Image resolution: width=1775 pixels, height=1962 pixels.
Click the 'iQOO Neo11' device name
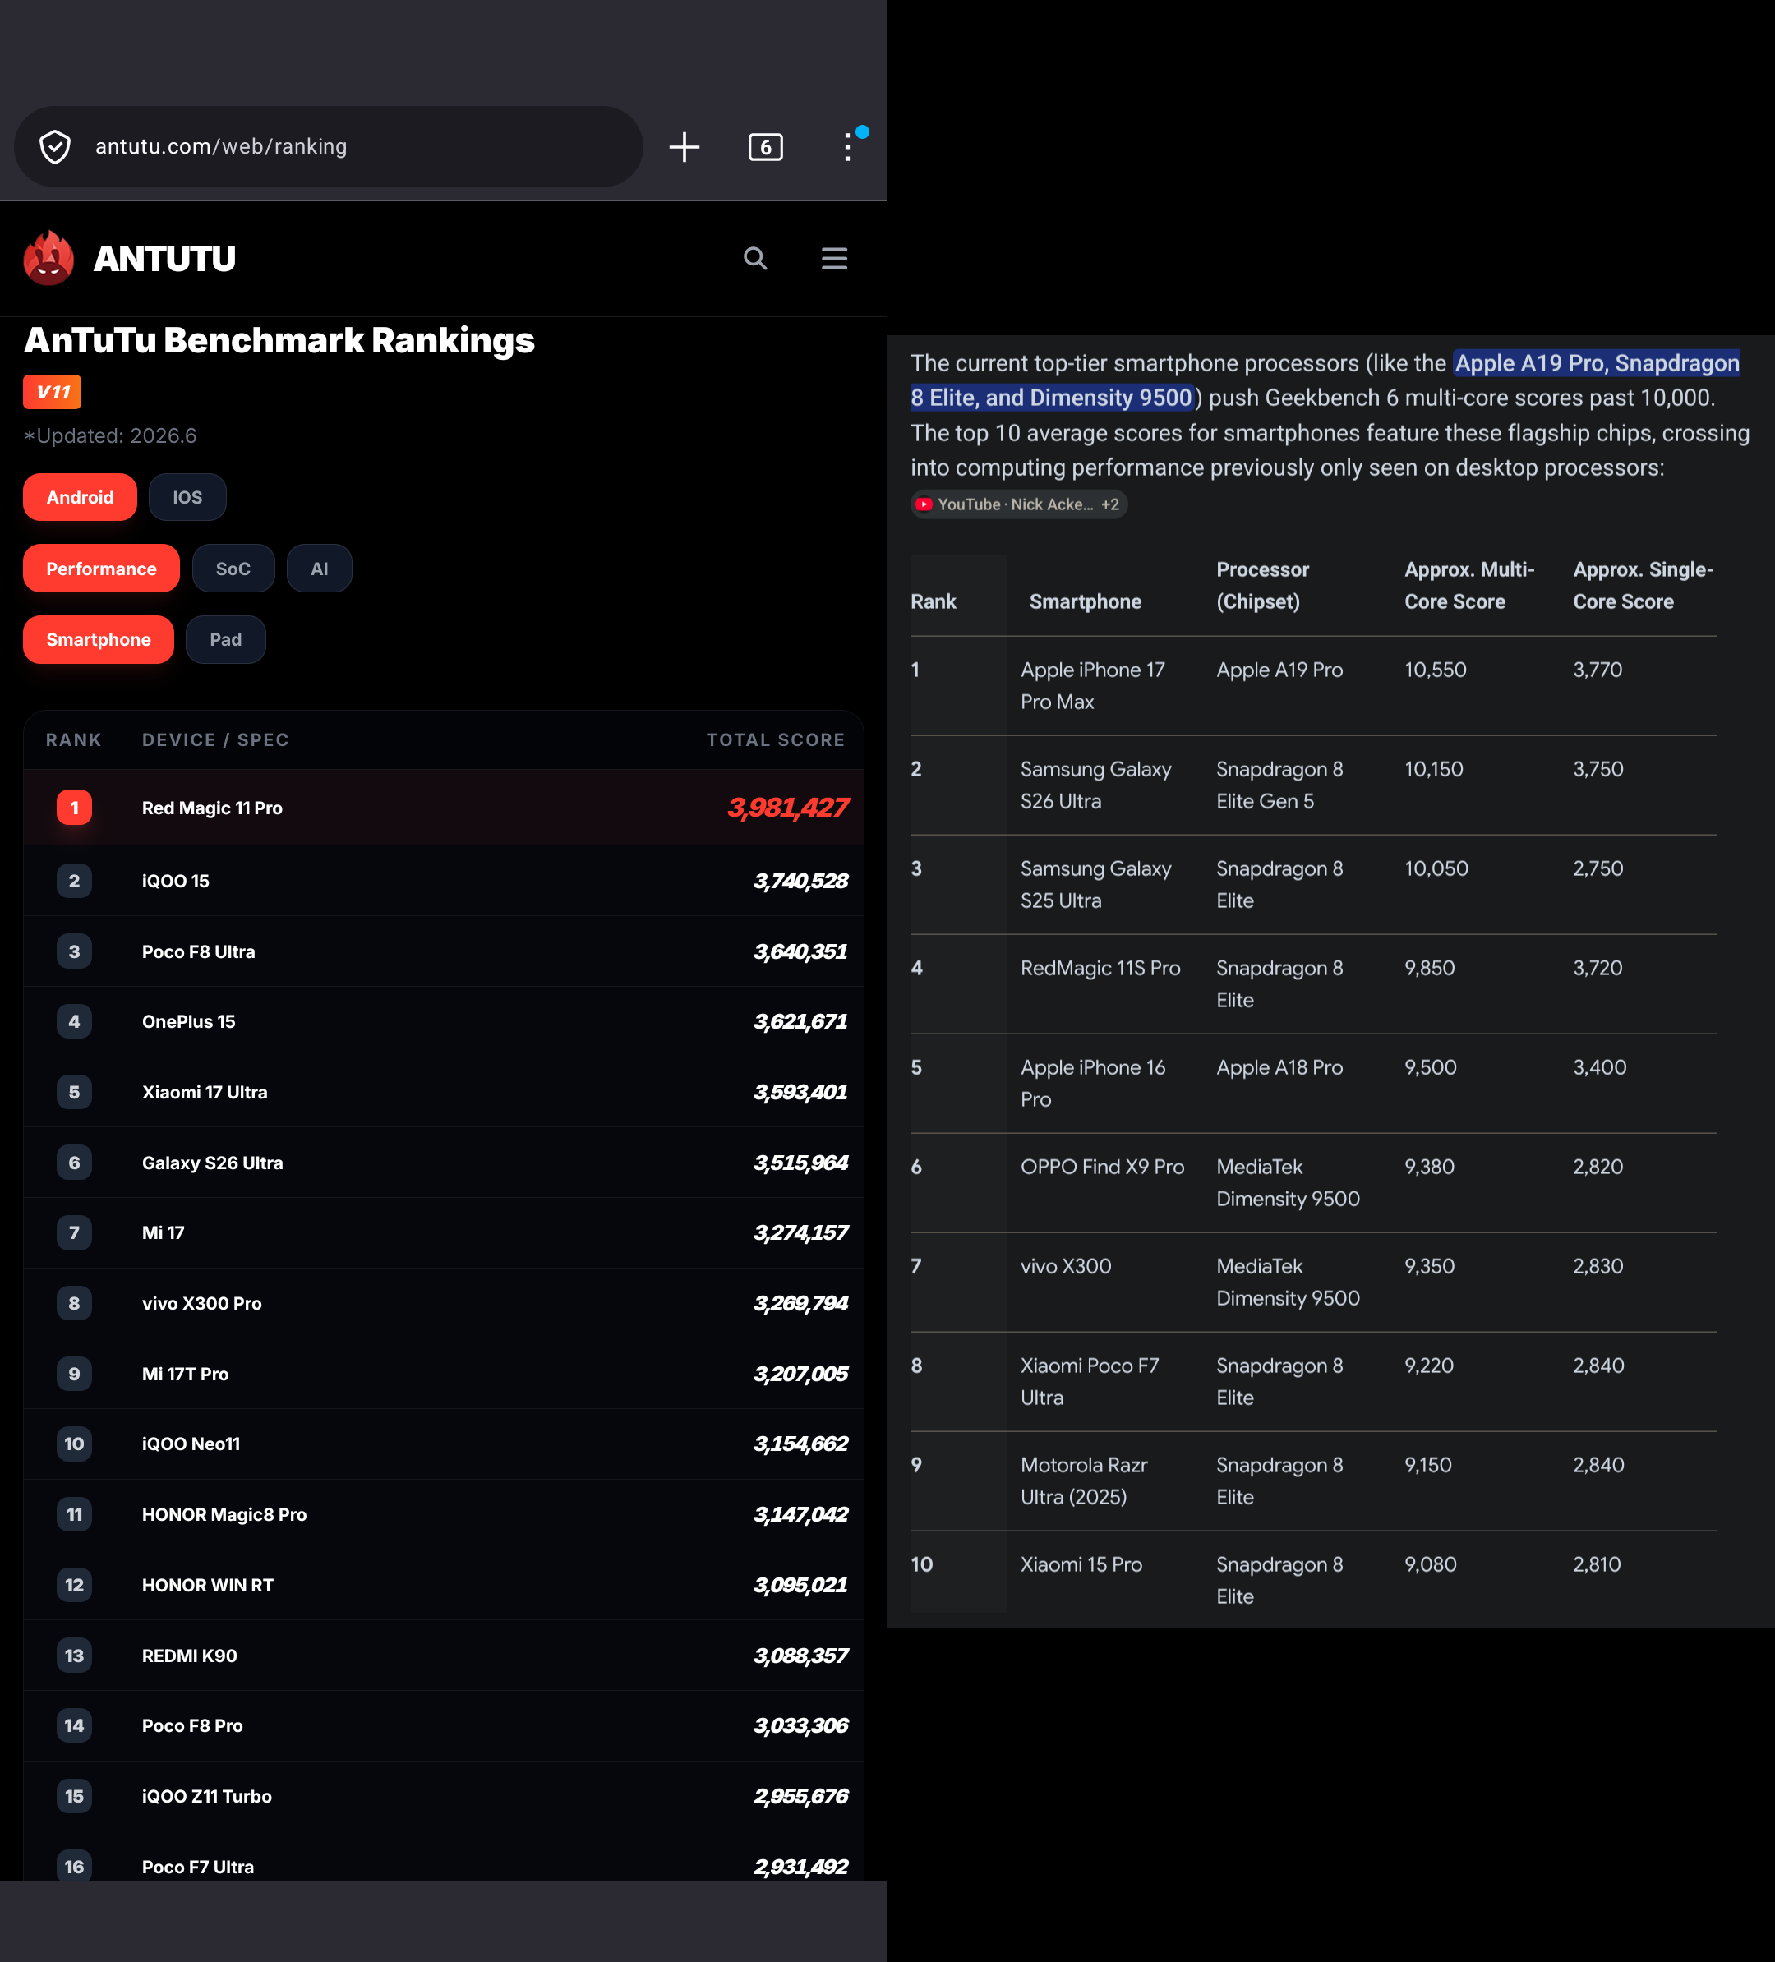(191, 1444)
